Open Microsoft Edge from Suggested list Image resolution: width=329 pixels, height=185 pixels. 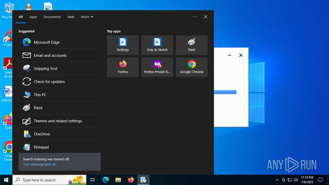coord(60,42)
